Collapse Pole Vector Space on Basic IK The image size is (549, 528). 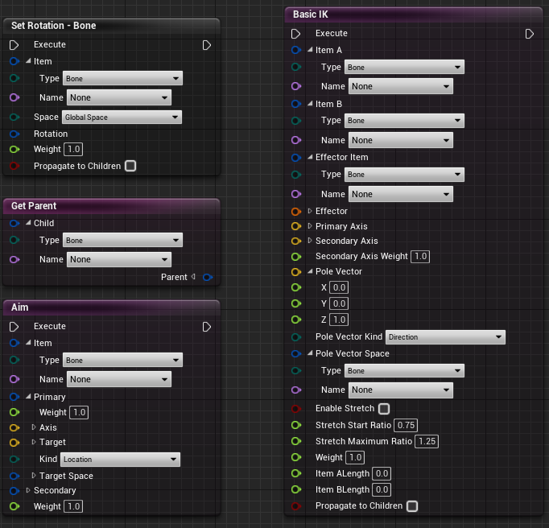[310, 353]
